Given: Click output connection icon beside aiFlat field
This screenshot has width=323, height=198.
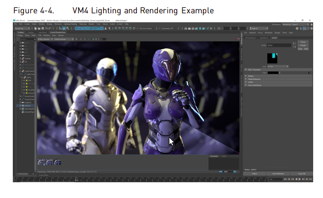Looking at the screenshot, I should [x=294, y=47].
